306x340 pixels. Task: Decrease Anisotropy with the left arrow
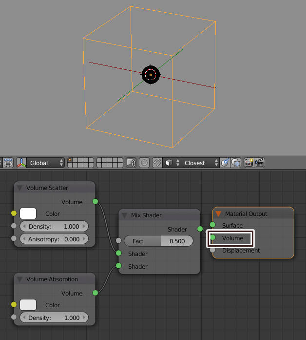(24, 239)
